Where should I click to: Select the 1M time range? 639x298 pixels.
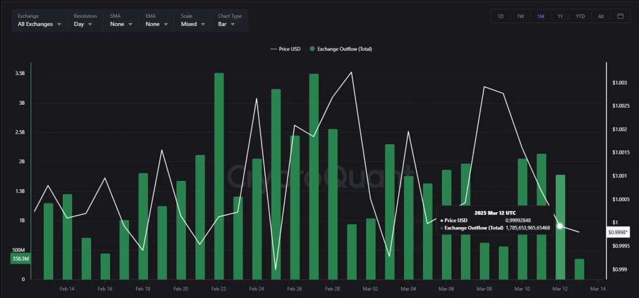click(540, 16)
